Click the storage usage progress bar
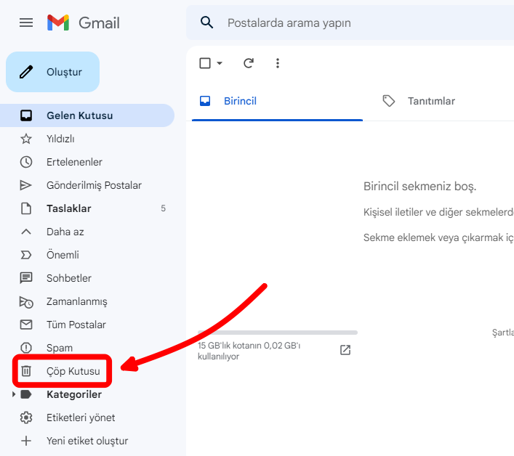 click(277, 333)
